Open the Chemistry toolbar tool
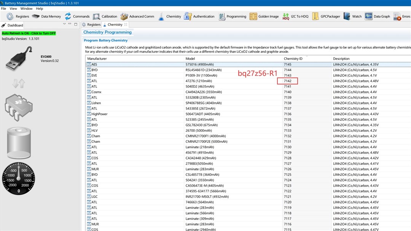This screenshot has height=231, width=411. pos(170,16)
